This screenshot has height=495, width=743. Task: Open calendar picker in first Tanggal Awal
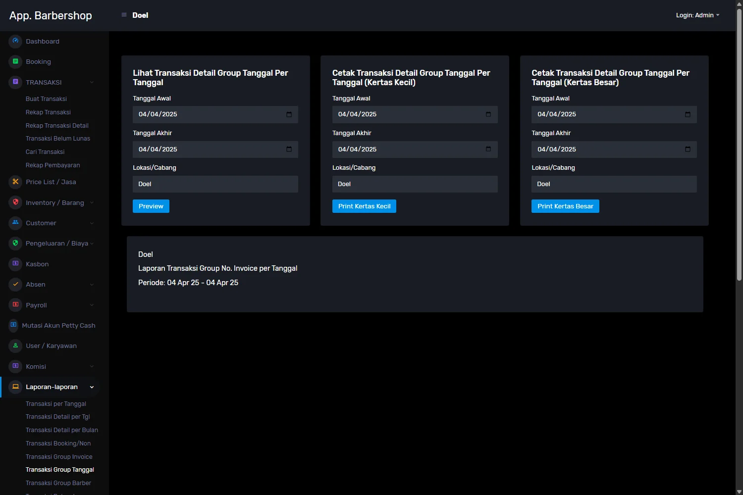coord(289,114)
